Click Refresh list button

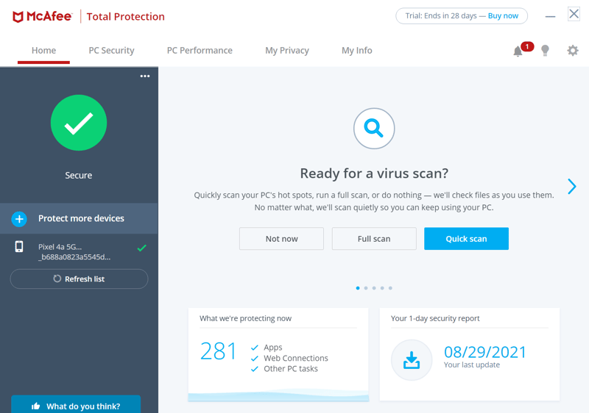[x=79, y=279]
